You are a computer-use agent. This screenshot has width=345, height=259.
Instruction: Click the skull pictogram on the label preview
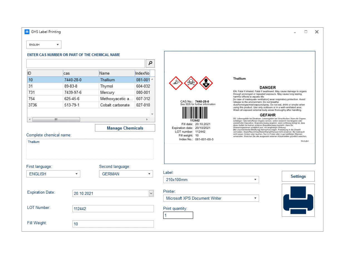coord(191,83)
